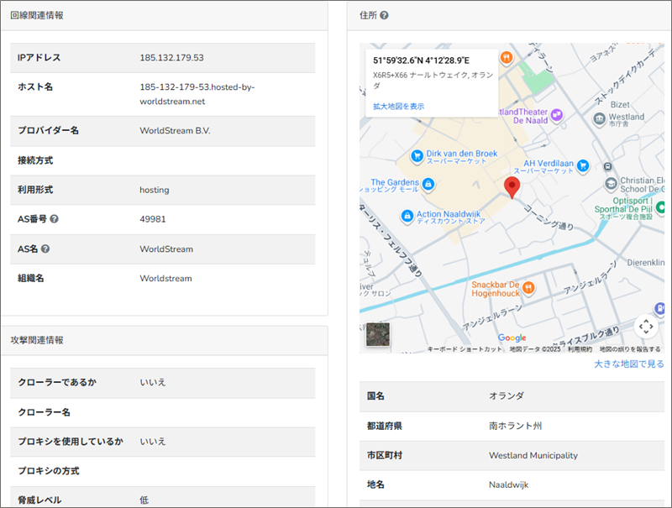Image resolution: width=672 pixels, height=508 pixels.
Task: Switch to satellite view thumbnail
Action: pos(378,334)
